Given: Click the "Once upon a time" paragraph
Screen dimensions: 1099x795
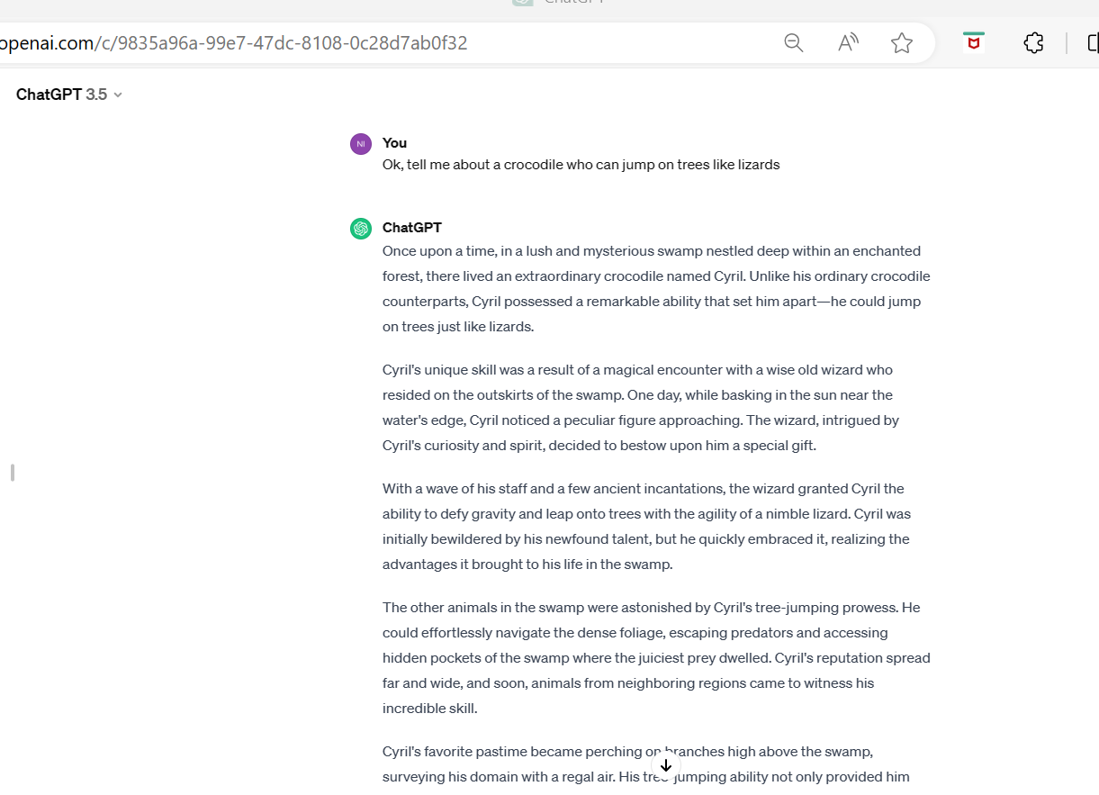Looking at the screenshot, I should pyautogui.click(x=655, y=288).
